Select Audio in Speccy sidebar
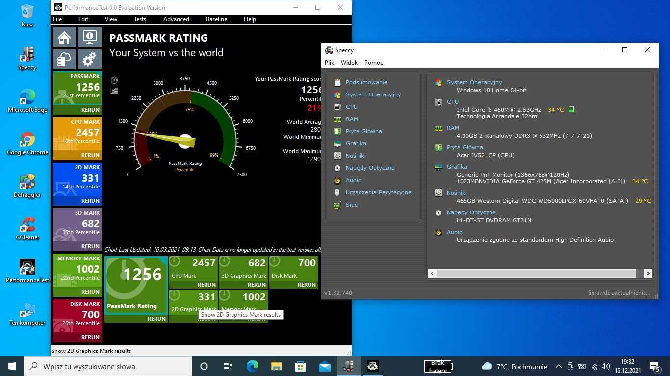This screenshot has width=670, height=376. (x=353, y=180)
